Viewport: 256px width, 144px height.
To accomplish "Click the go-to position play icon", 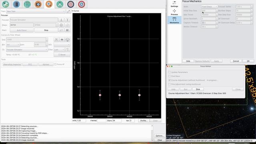I will click(x=61, y=25).
